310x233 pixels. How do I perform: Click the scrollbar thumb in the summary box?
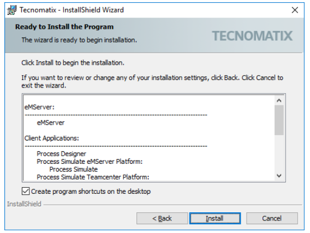point(279,120)
